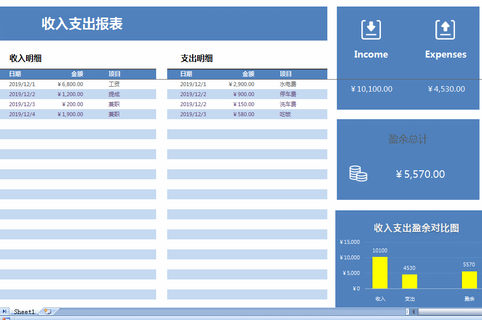Click the 项目 header in expenses table
482x320 pixels.
point(286,74)
